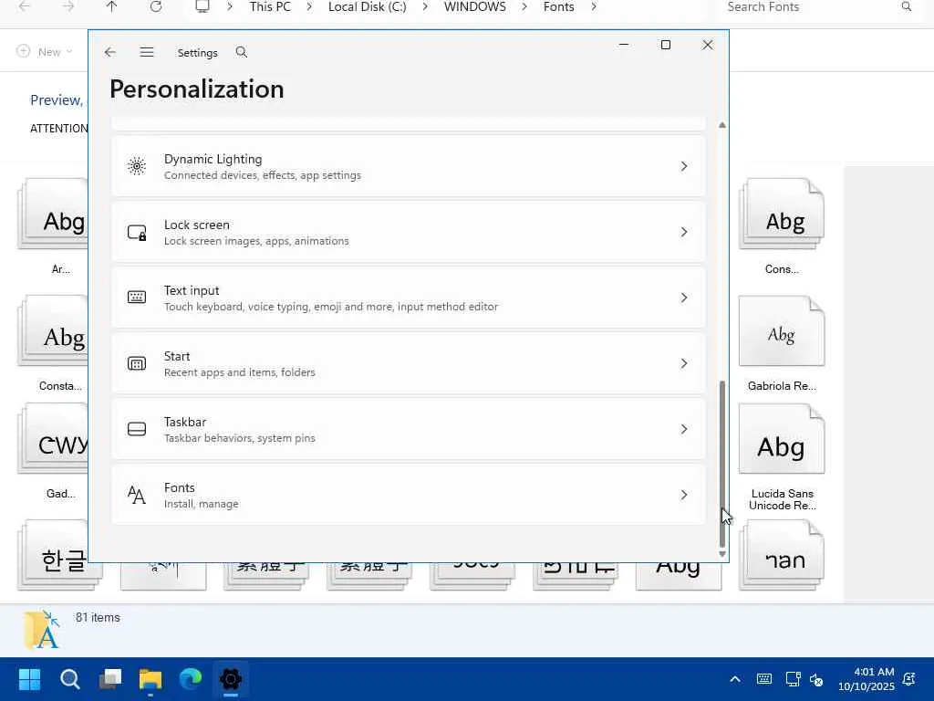
Task: Click the Fonts AA icon
Action: point(137,495)
